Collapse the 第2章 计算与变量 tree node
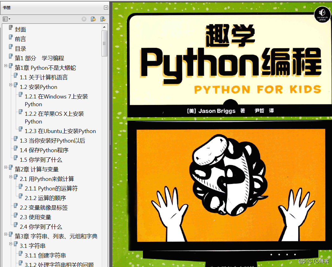 pyautogui.click(x=6, y=167)
